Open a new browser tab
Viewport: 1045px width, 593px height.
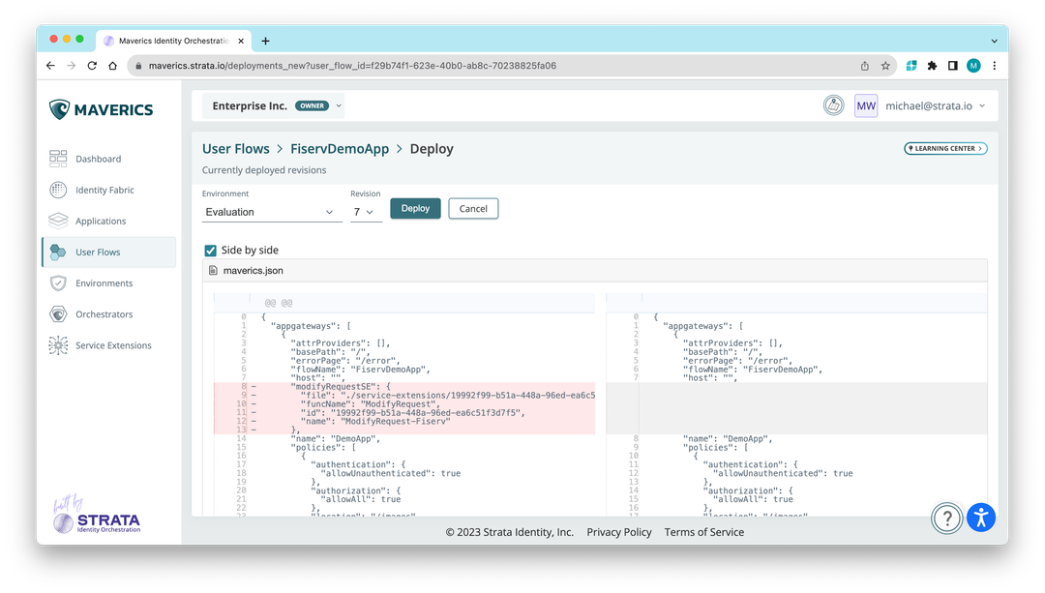(265, 41)
